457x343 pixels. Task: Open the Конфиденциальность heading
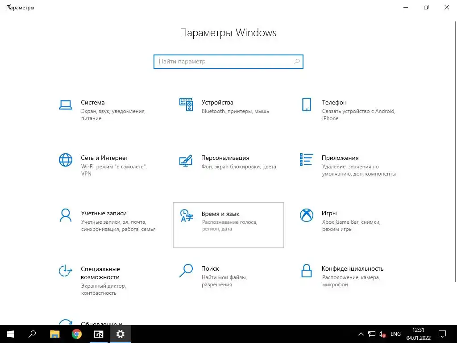click(353, 268)
